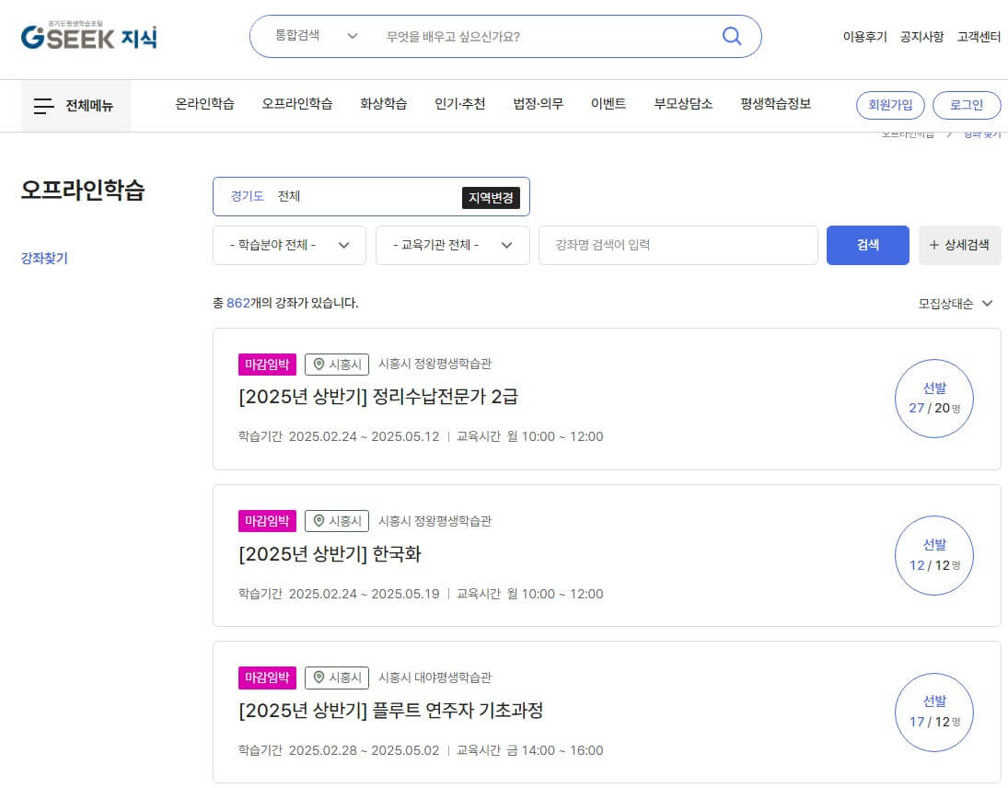Select the 온라인학습 menu item
Image resolution: width=1008 pixels, height=788 pixels.
[205, 104]
